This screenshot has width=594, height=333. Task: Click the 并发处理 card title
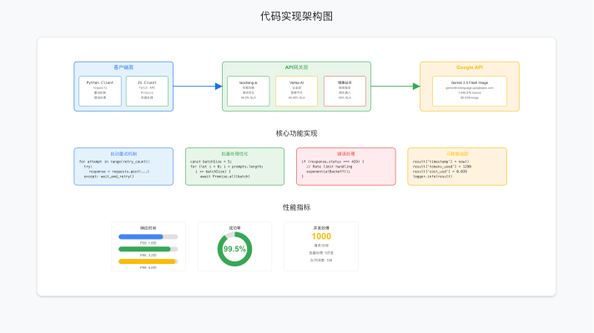(321, 228)
